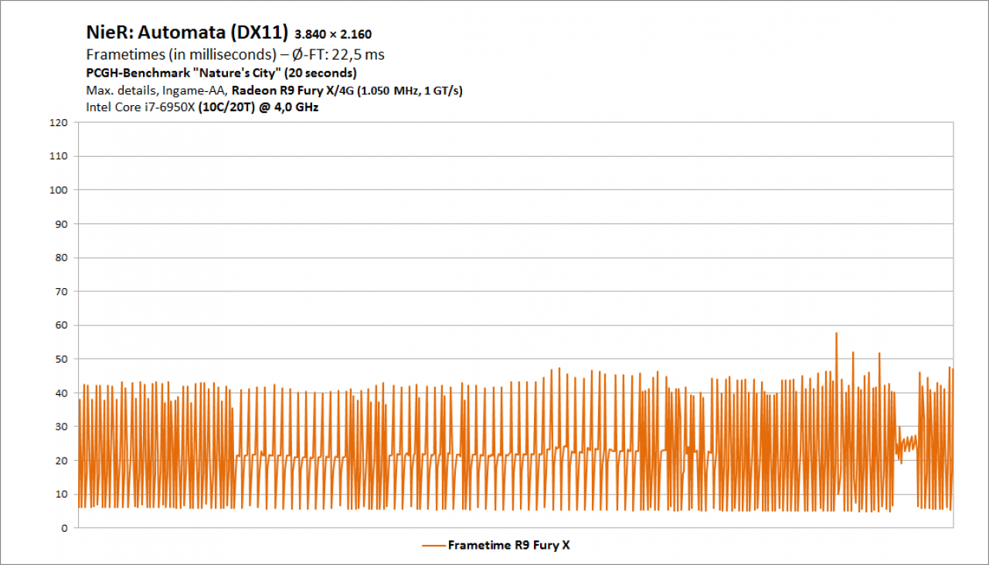The image size is (989, 565).
Task: Click the y-axis label '20'
Action: coord(62,461)
